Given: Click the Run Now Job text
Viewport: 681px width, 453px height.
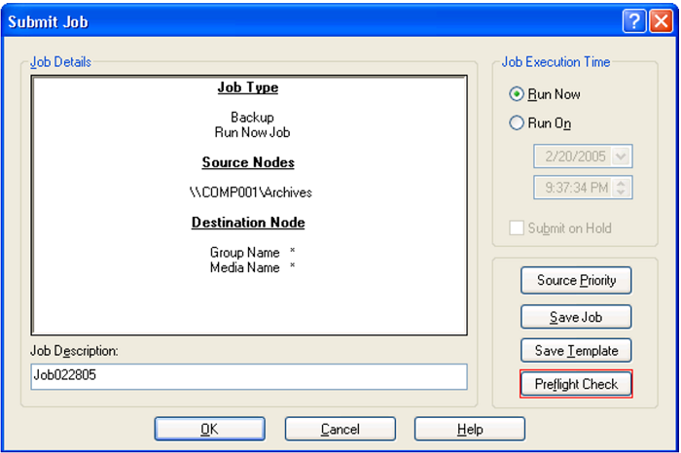Looking at the screenshot, I should coord(252,132).
